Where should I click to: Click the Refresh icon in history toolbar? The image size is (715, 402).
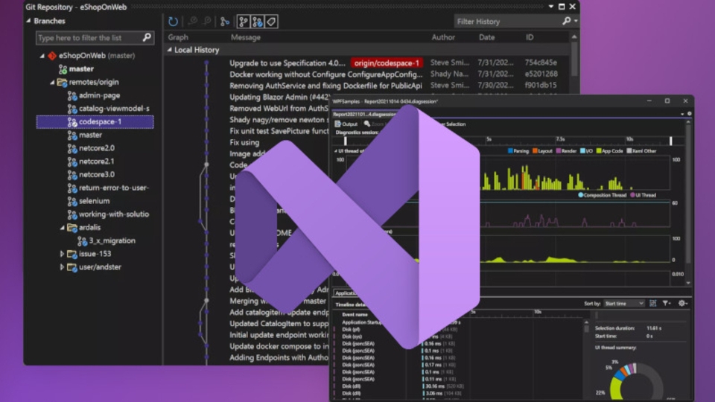(x=173, y=22)
